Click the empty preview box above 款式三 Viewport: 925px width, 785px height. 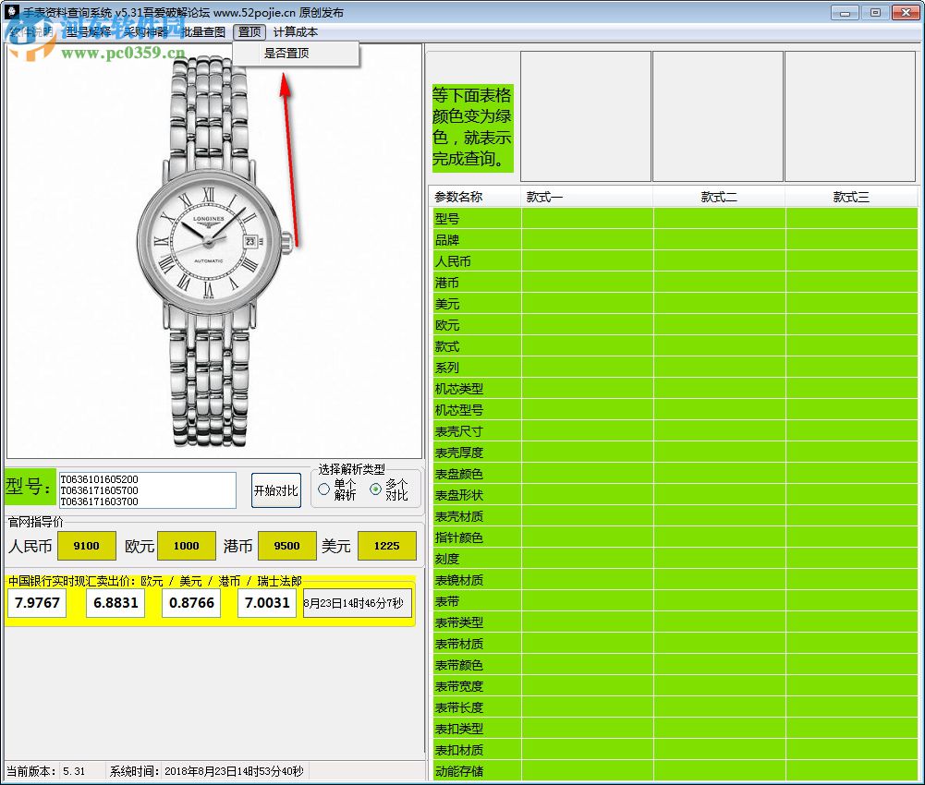coord(850,116)
